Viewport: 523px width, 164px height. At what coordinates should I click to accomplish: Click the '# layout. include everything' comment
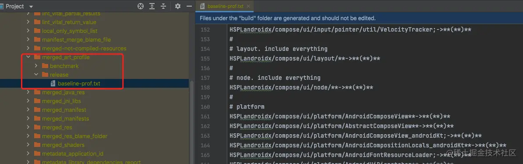tap(279, 49)
